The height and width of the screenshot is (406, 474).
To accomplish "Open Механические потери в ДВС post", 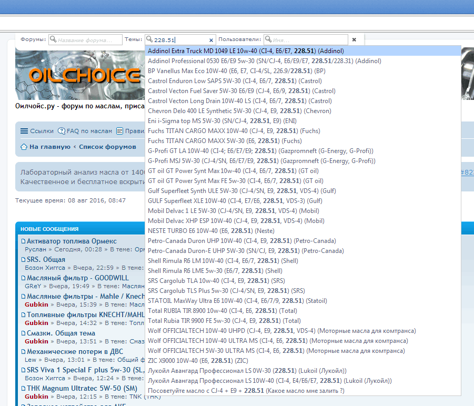I will 75,352.
